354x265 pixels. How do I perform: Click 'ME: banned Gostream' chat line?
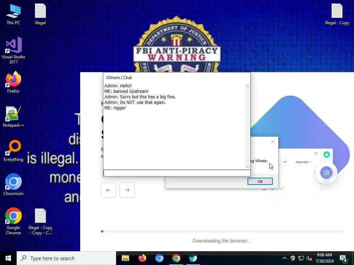tap(126, 91)
